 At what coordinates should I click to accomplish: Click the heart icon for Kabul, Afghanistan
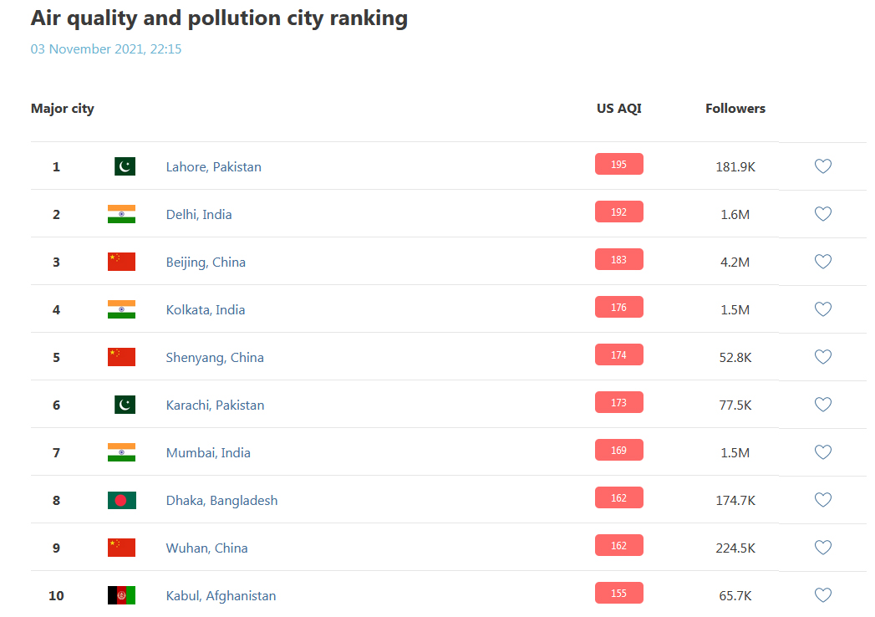click(x=823, y=594)
